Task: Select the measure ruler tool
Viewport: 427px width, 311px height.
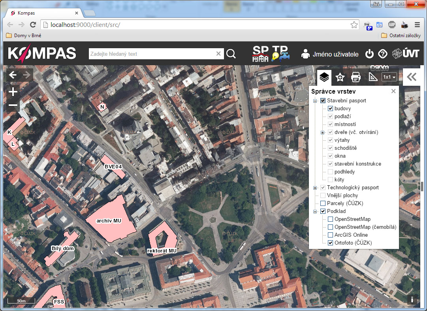Action: [373, 77]
